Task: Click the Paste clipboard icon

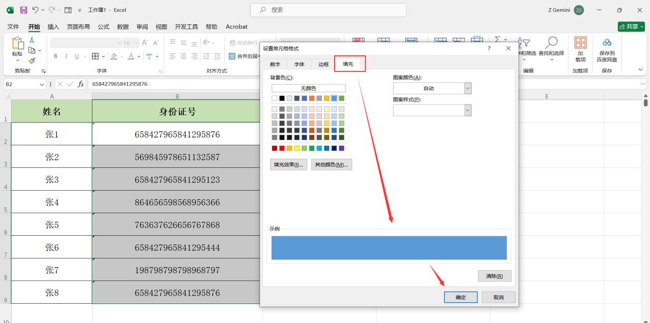Action: [x=17, y=44]
